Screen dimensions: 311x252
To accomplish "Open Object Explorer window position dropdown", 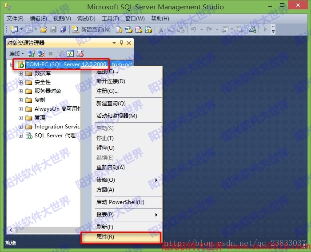I will coord(114,43).
